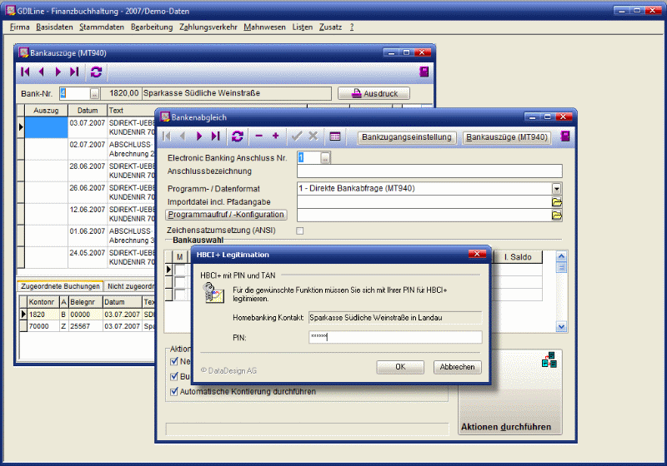Toggle first row M checkbox in Bankauswahl
The image size is (667, 466).
179,270
